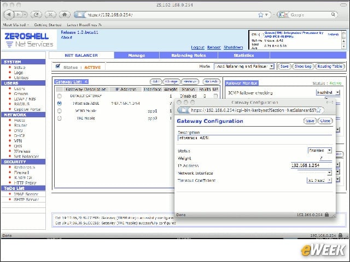Stop loading with the X toolbar icon
This screenshot has width=350, height=262.
tap(50, 15)
